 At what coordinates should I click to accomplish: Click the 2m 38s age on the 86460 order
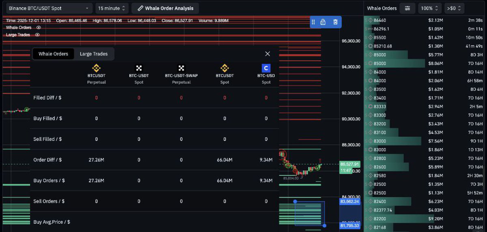click(474, 20)
